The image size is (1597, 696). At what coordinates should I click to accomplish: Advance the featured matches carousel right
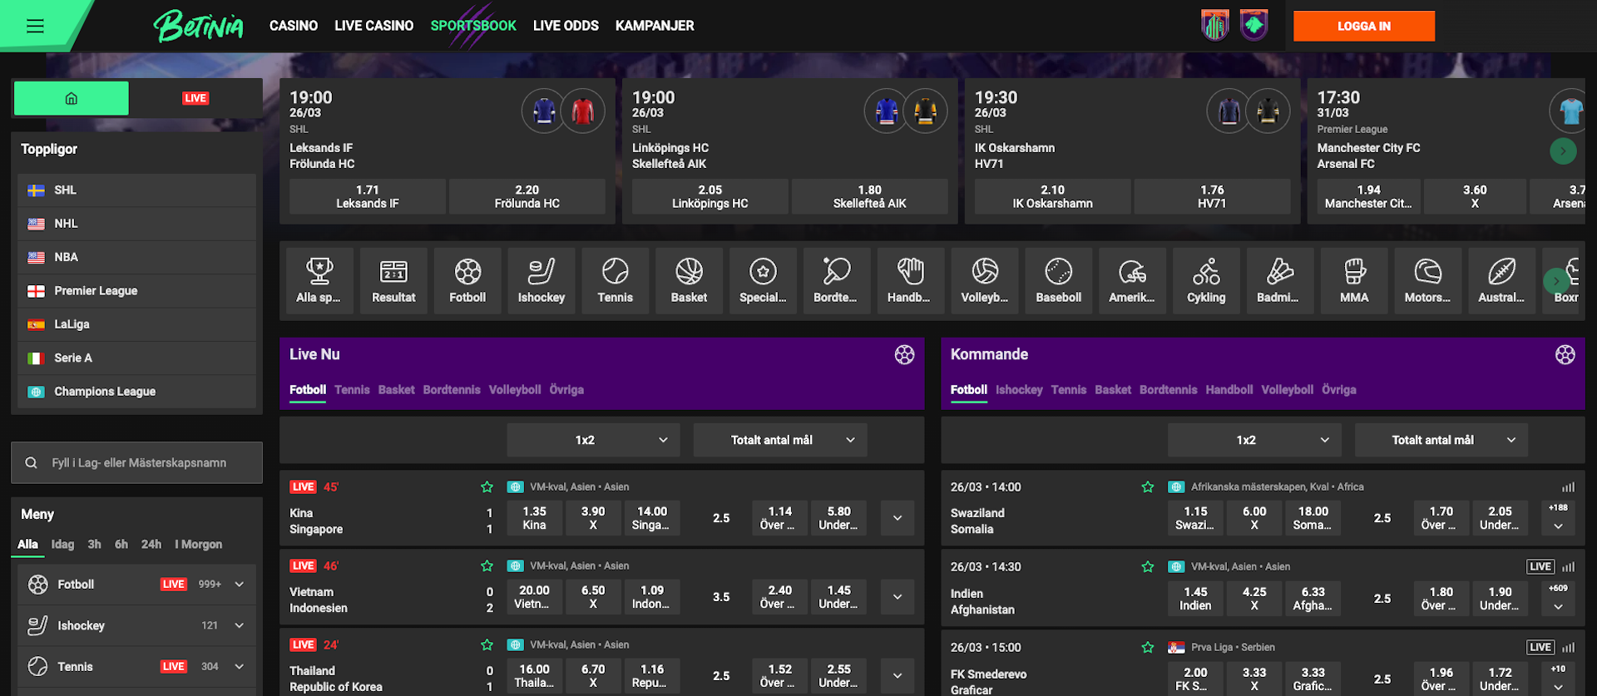click(x=1563, y=151)
